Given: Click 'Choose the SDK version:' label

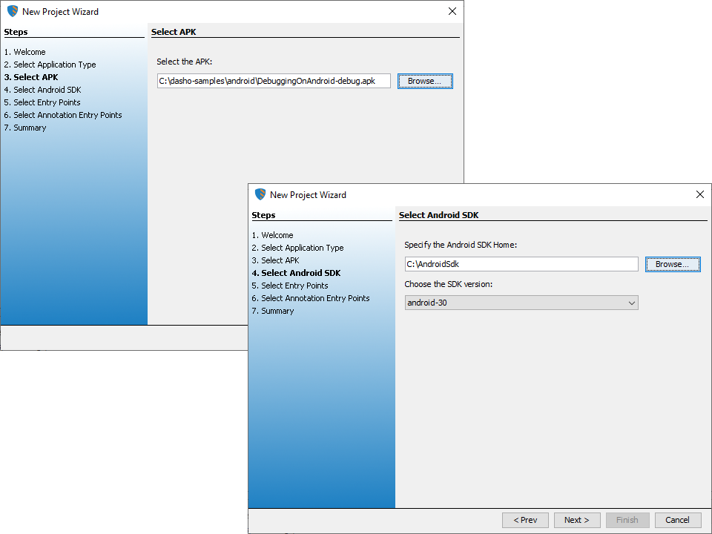Looking at the screenshot, I should click(448, 284).
